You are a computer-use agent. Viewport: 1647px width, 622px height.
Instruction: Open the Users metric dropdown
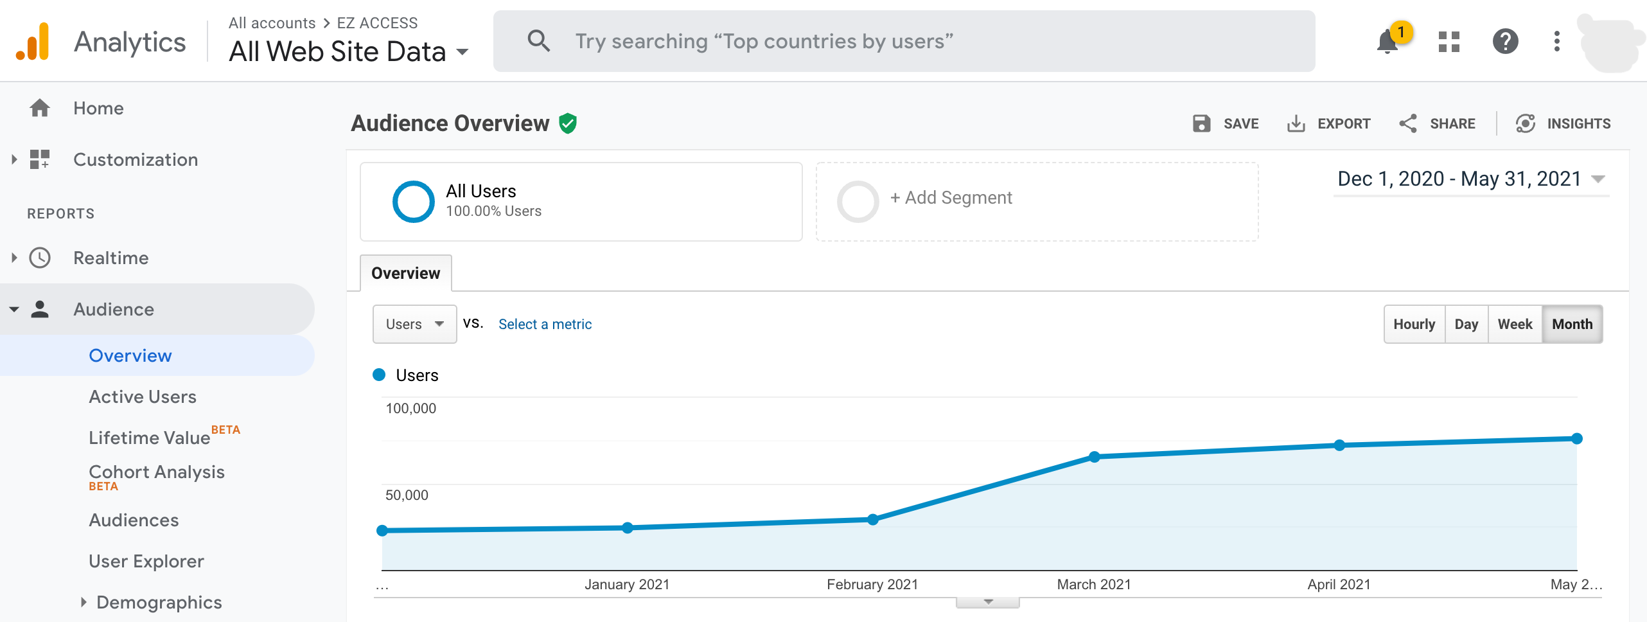click(414, 324)
